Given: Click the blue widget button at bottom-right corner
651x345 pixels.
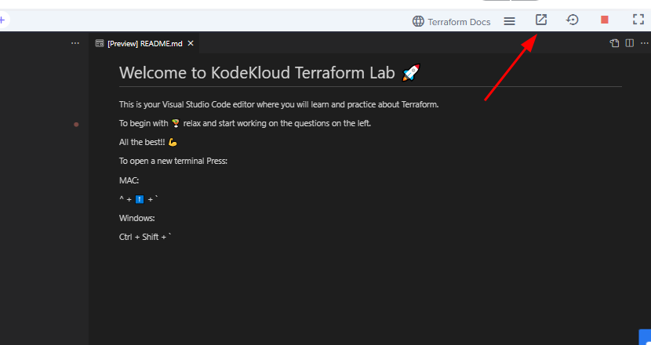Looking at the screenshot, I should (x=643, y=337).
